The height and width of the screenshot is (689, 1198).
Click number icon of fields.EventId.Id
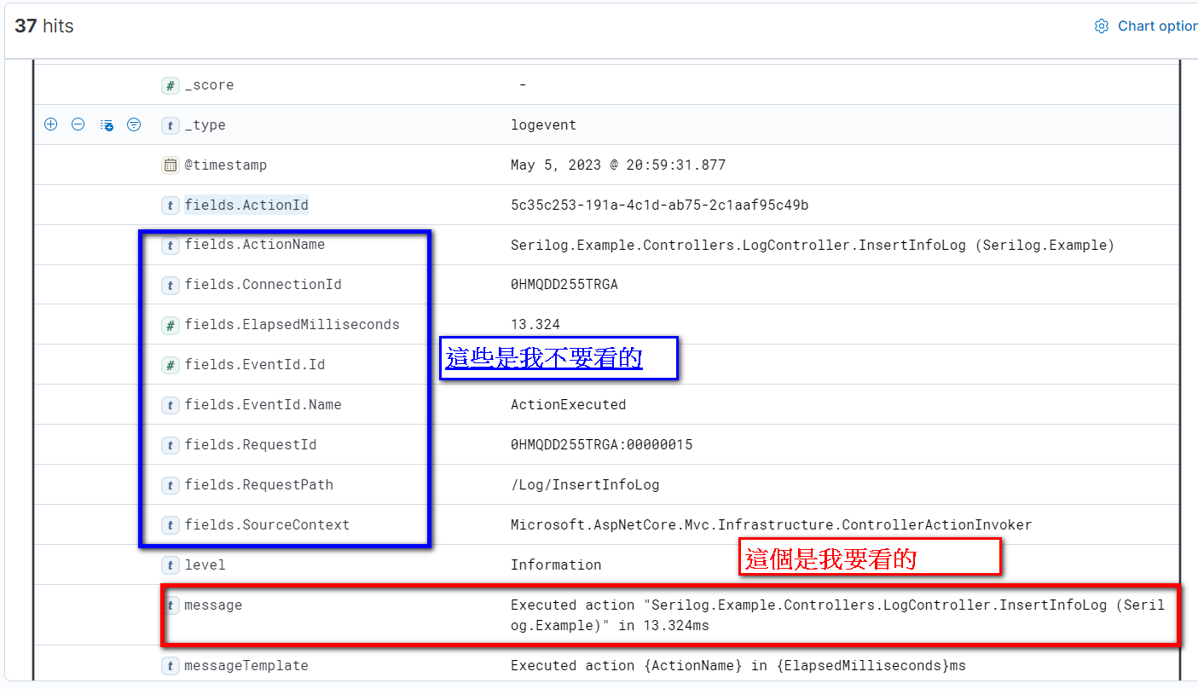[x=171, y=365]
